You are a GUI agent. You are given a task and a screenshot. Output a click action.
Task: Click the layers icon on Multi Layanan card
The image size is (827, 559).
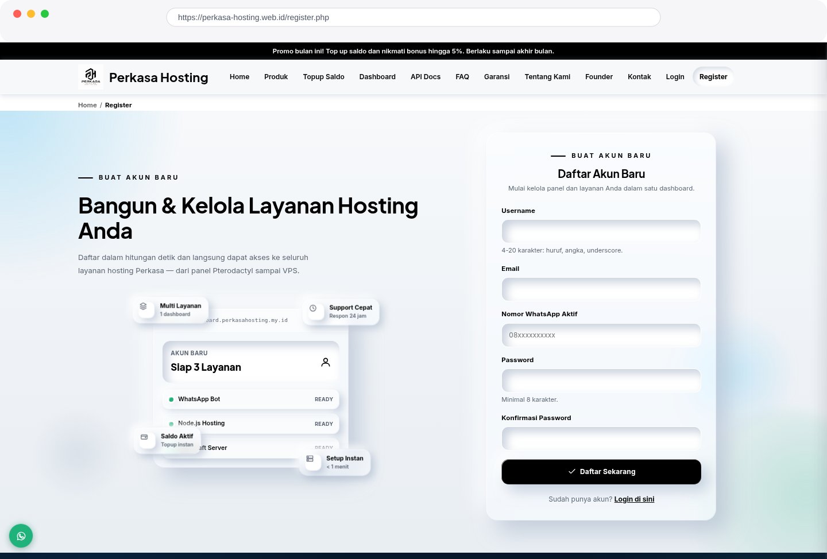click(x=144, y=306)
